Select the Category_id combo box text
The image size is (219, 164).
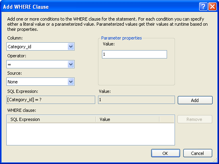pos(19,47)
